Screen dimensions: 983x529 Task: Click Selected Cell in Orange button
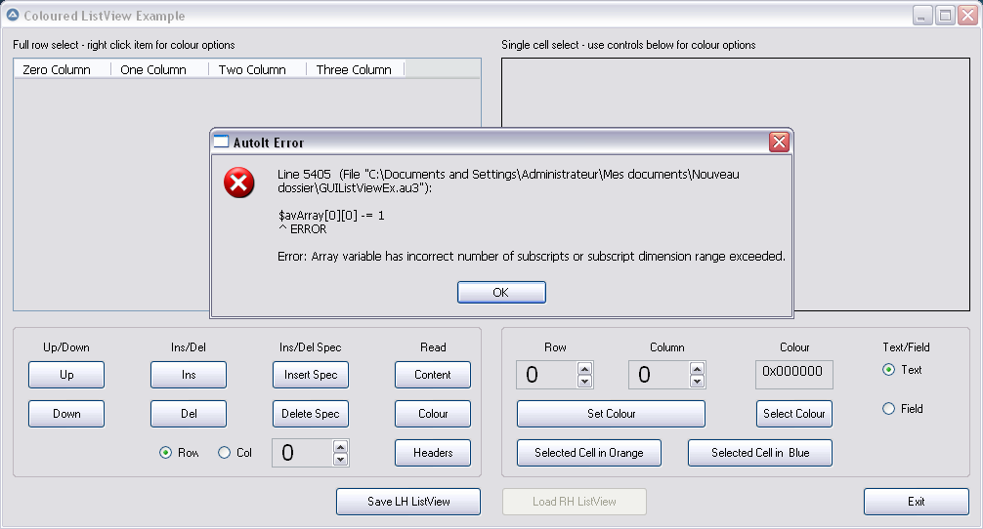click(x=589, y=453)
